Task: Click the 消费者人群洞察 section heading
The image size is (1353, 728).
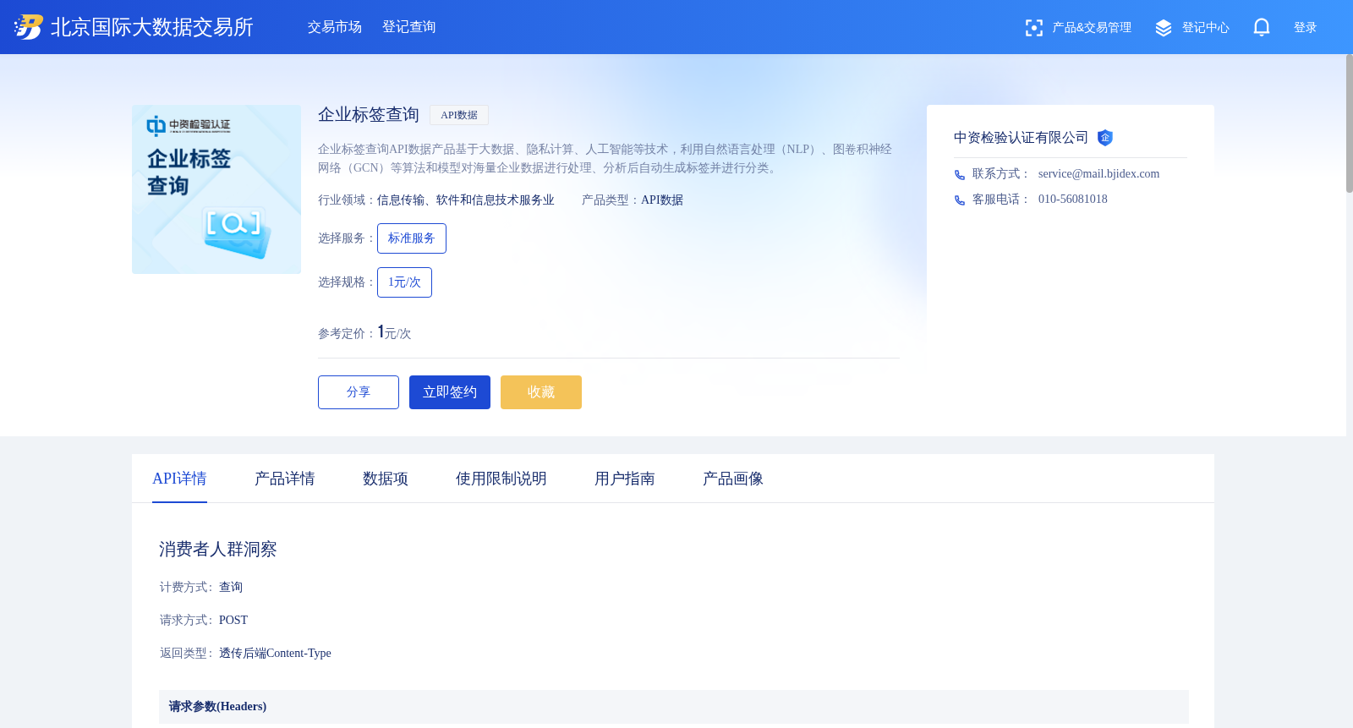Action: [x=218, y=550]
